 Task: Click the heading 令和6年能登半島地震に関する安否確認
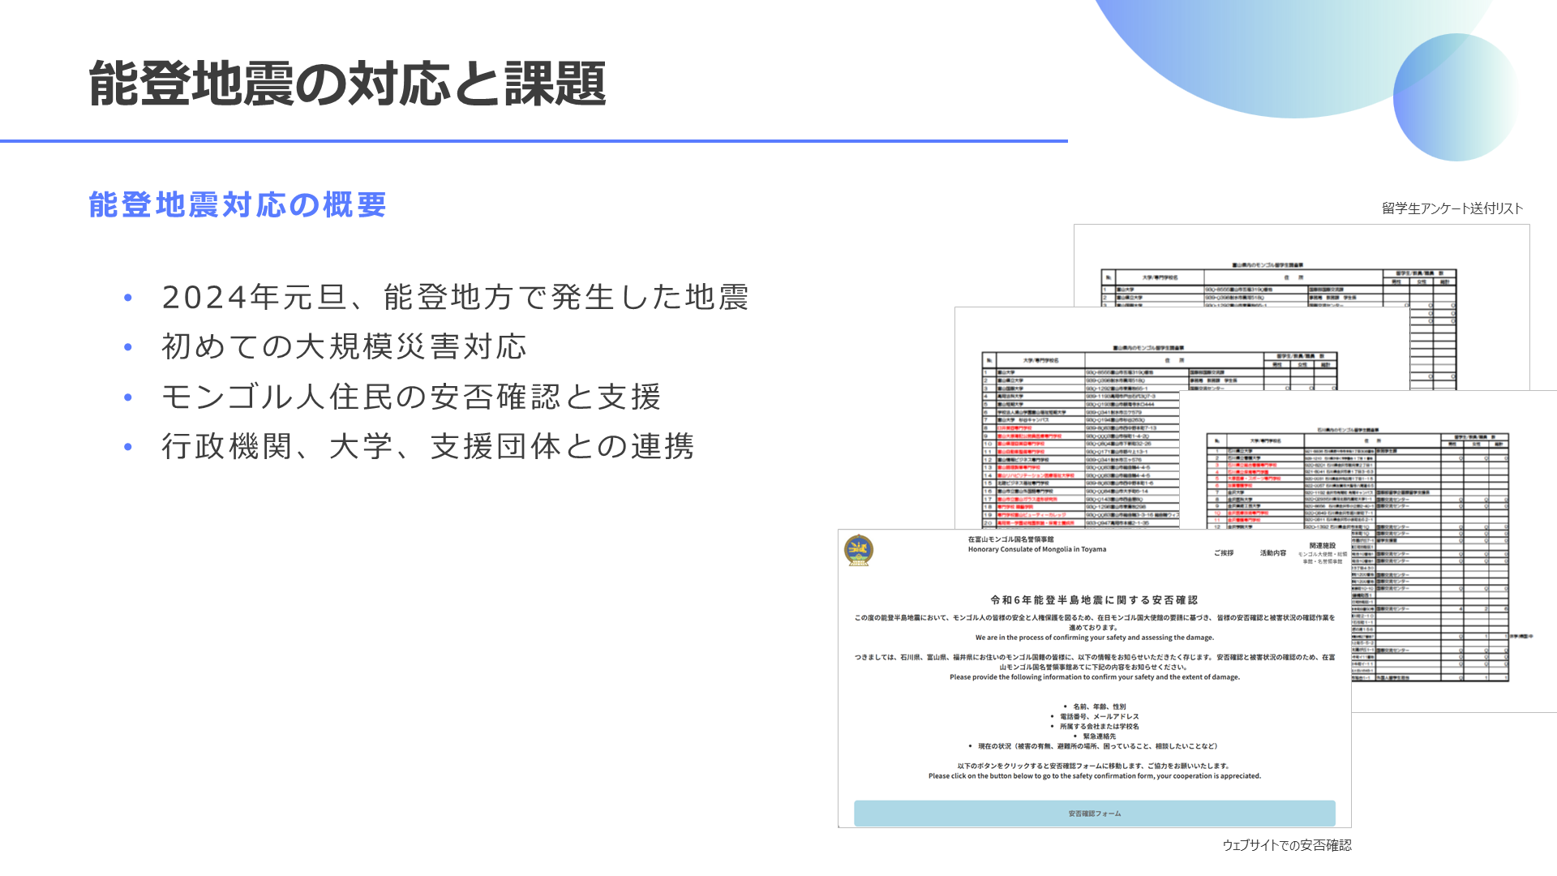point(1094,600)
